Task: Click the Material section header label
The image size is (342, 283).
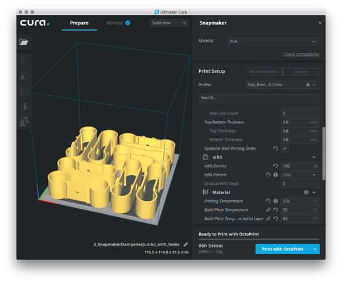Action: 221,192
